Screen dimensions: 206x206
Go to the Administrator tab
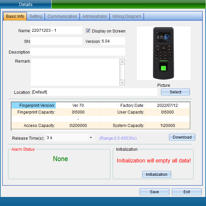(95, 16)
